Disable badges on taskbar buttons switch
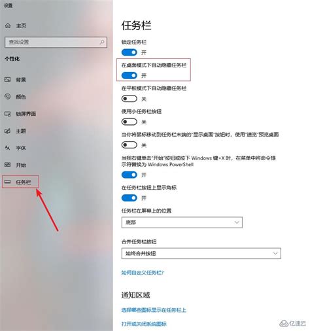 coord(129,198)
